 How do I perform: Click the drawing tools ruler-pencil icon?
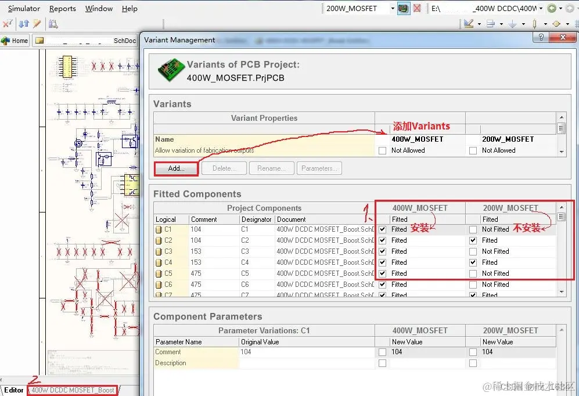469,24
